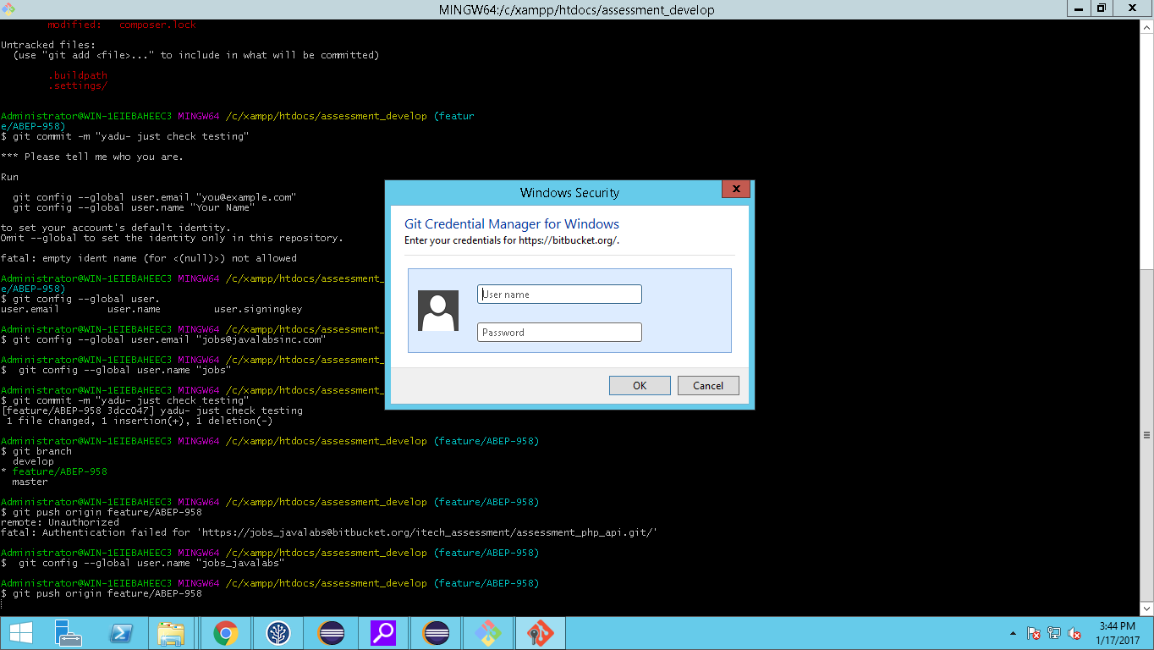Click the network status tray icon

pos(1054,633)
